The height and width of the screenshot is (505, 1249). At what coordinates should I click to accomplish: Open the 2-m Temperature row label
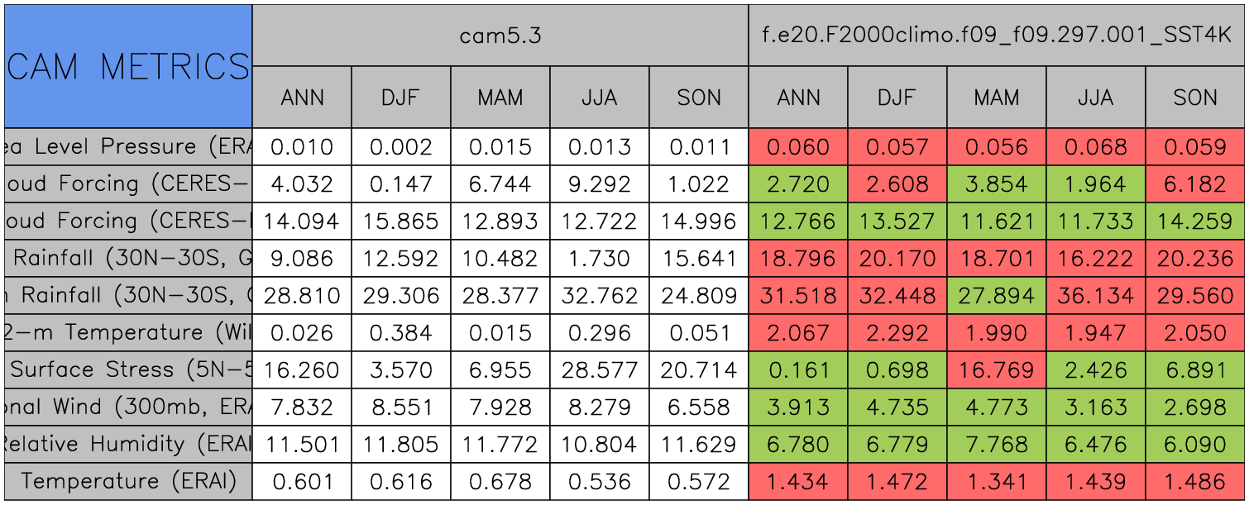tap(127, 333)
